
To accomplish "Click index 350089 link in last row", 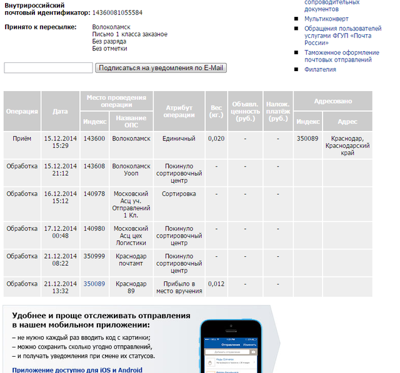I will point(94,284).
